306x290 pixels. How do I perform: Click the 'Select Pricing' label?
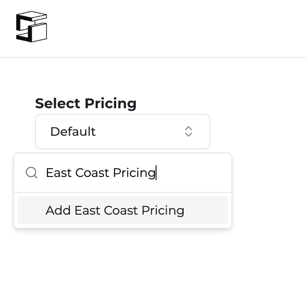click(86, 103)
